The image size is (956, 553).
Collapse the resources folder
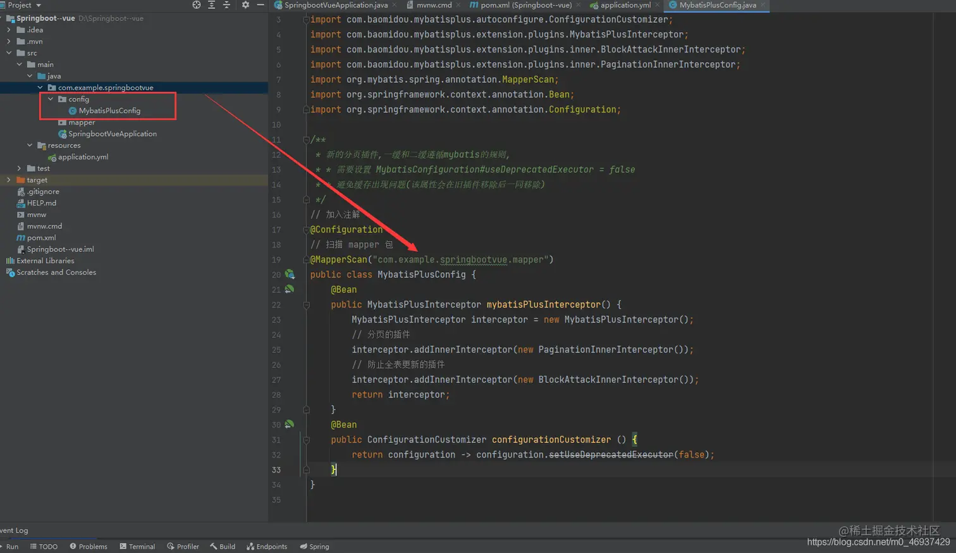30,145
